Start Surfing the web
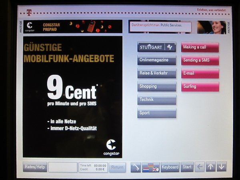This screenshot has height=180, width=240. [x=200, y=86]
